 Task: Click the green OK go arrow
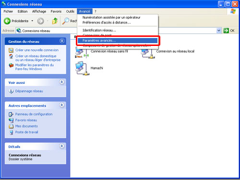[226, 31]
